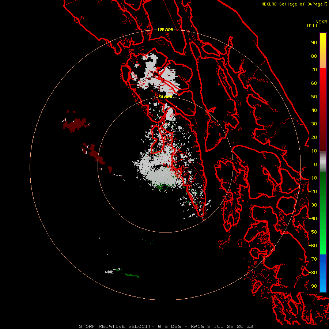The width and height of the screenshot is (329, 329).
Task: Click the 30 value on the velocity scale
Action: (314, 124)
